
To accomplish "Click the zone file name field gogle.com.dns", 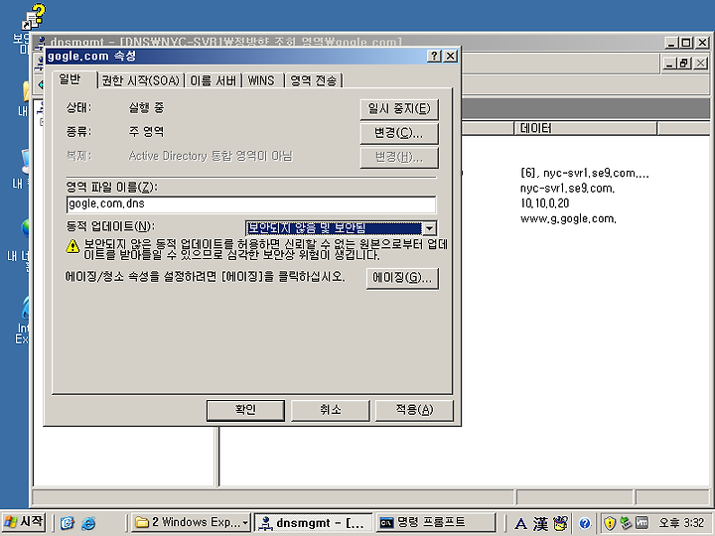I will pyautogui.click(x=251, y=204).
